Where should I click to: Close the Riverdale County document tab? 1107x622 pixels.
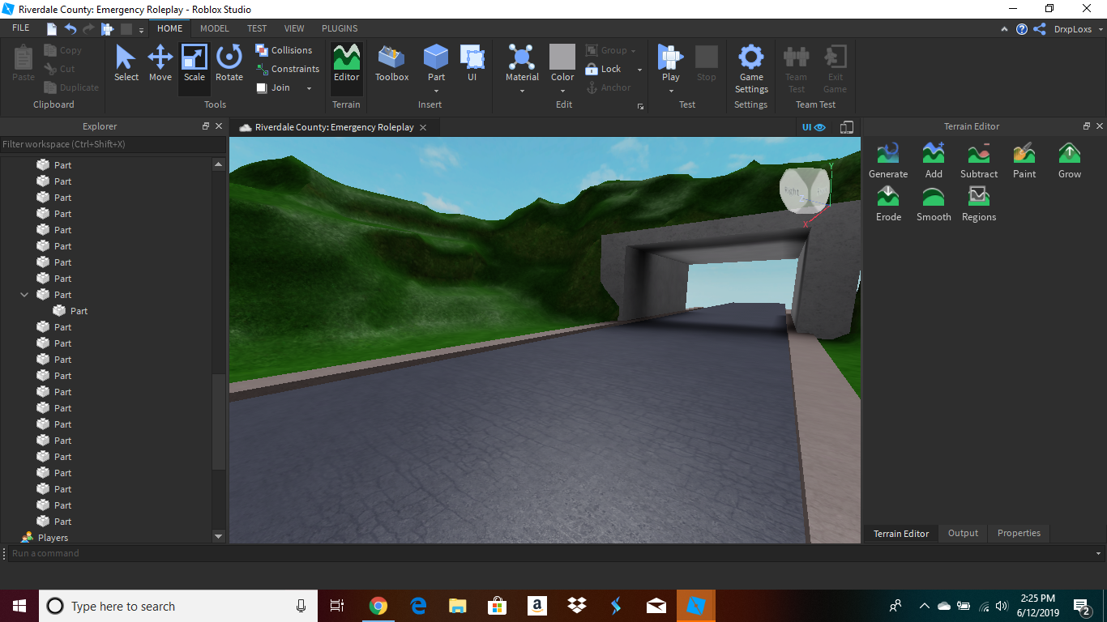[423, 127]
